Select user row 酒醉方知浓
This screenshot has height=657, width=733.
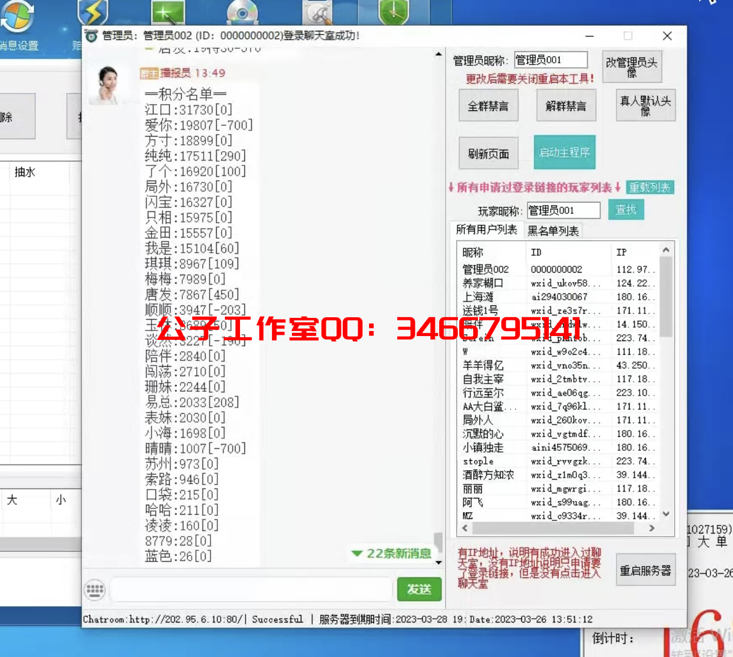click(558, 475)
